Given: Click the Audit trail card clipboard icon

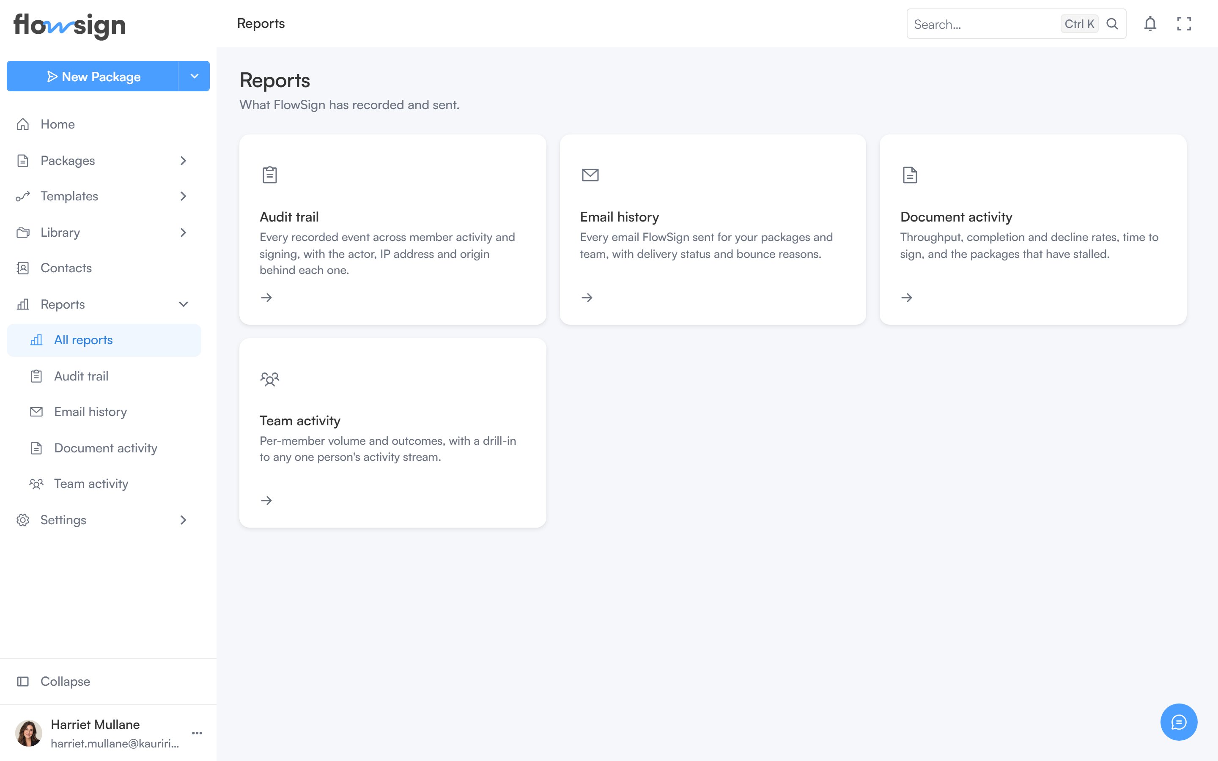Looking at the screenshot, I should (x=270, y=175).
